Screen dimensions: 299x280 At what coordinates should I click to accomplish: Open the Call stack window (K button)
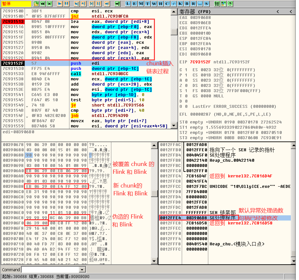[179, 4]
